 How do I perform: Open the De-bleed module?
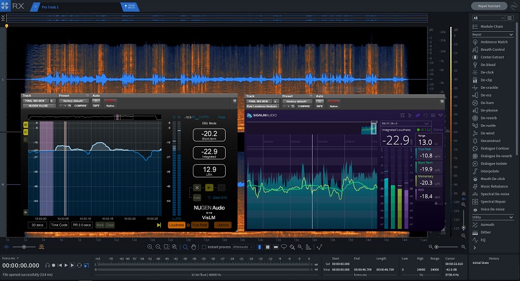[484, 65]
